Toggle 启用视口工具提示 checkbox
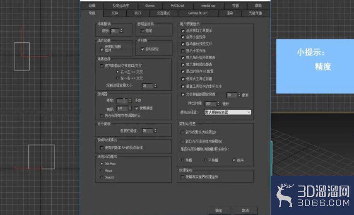This screenshot has width=354, height=215. pos(183,31)
